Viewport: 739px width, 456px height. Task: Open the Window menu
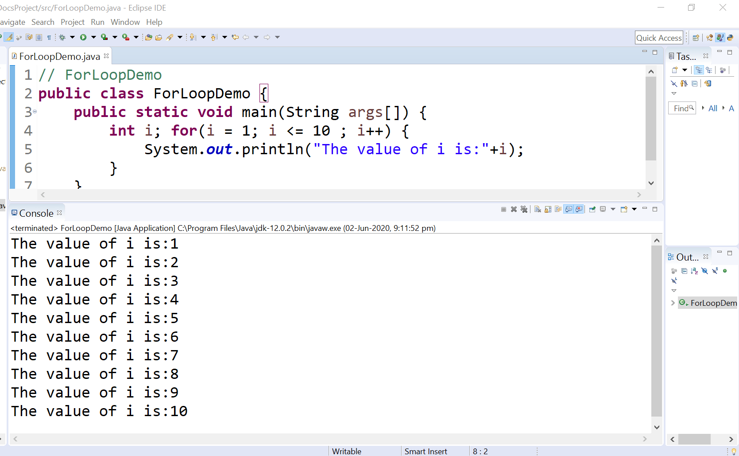[125, 22]
